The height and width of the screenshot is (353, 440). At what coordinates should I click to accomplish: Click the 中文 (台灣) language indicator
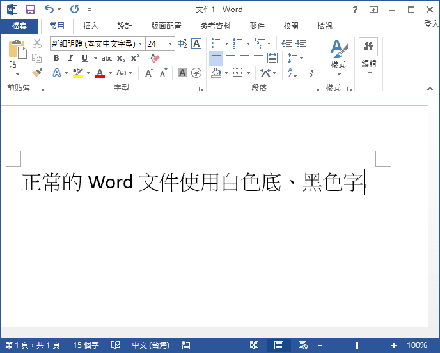tap(151, 345)
